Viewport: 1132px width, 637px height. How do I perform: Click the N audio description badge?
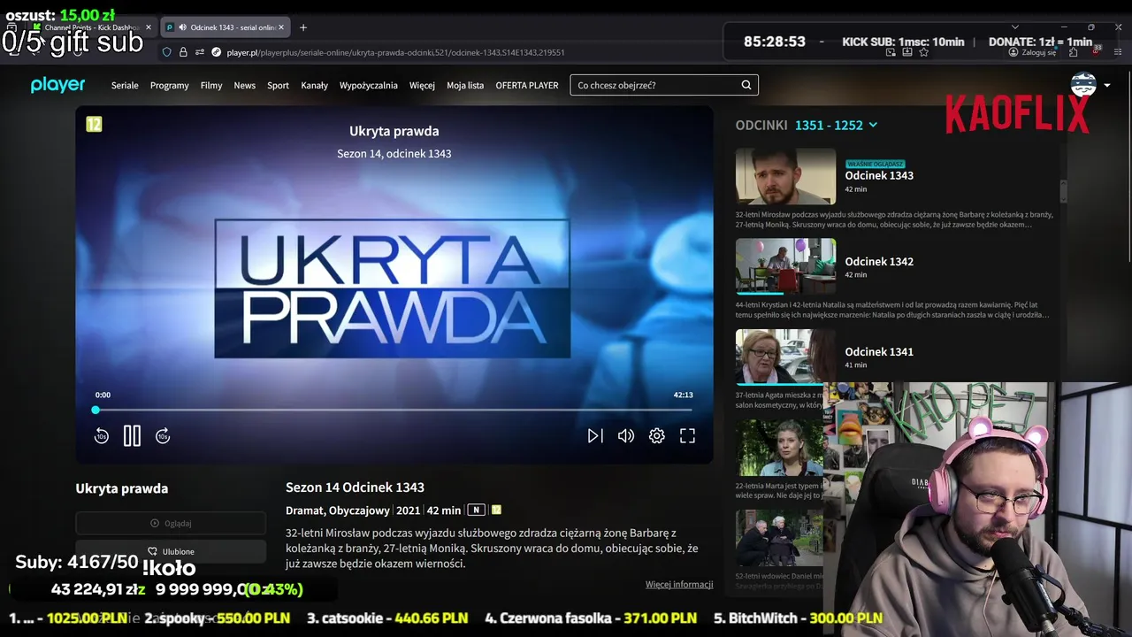pyautogui.click(x=476, y=510)
